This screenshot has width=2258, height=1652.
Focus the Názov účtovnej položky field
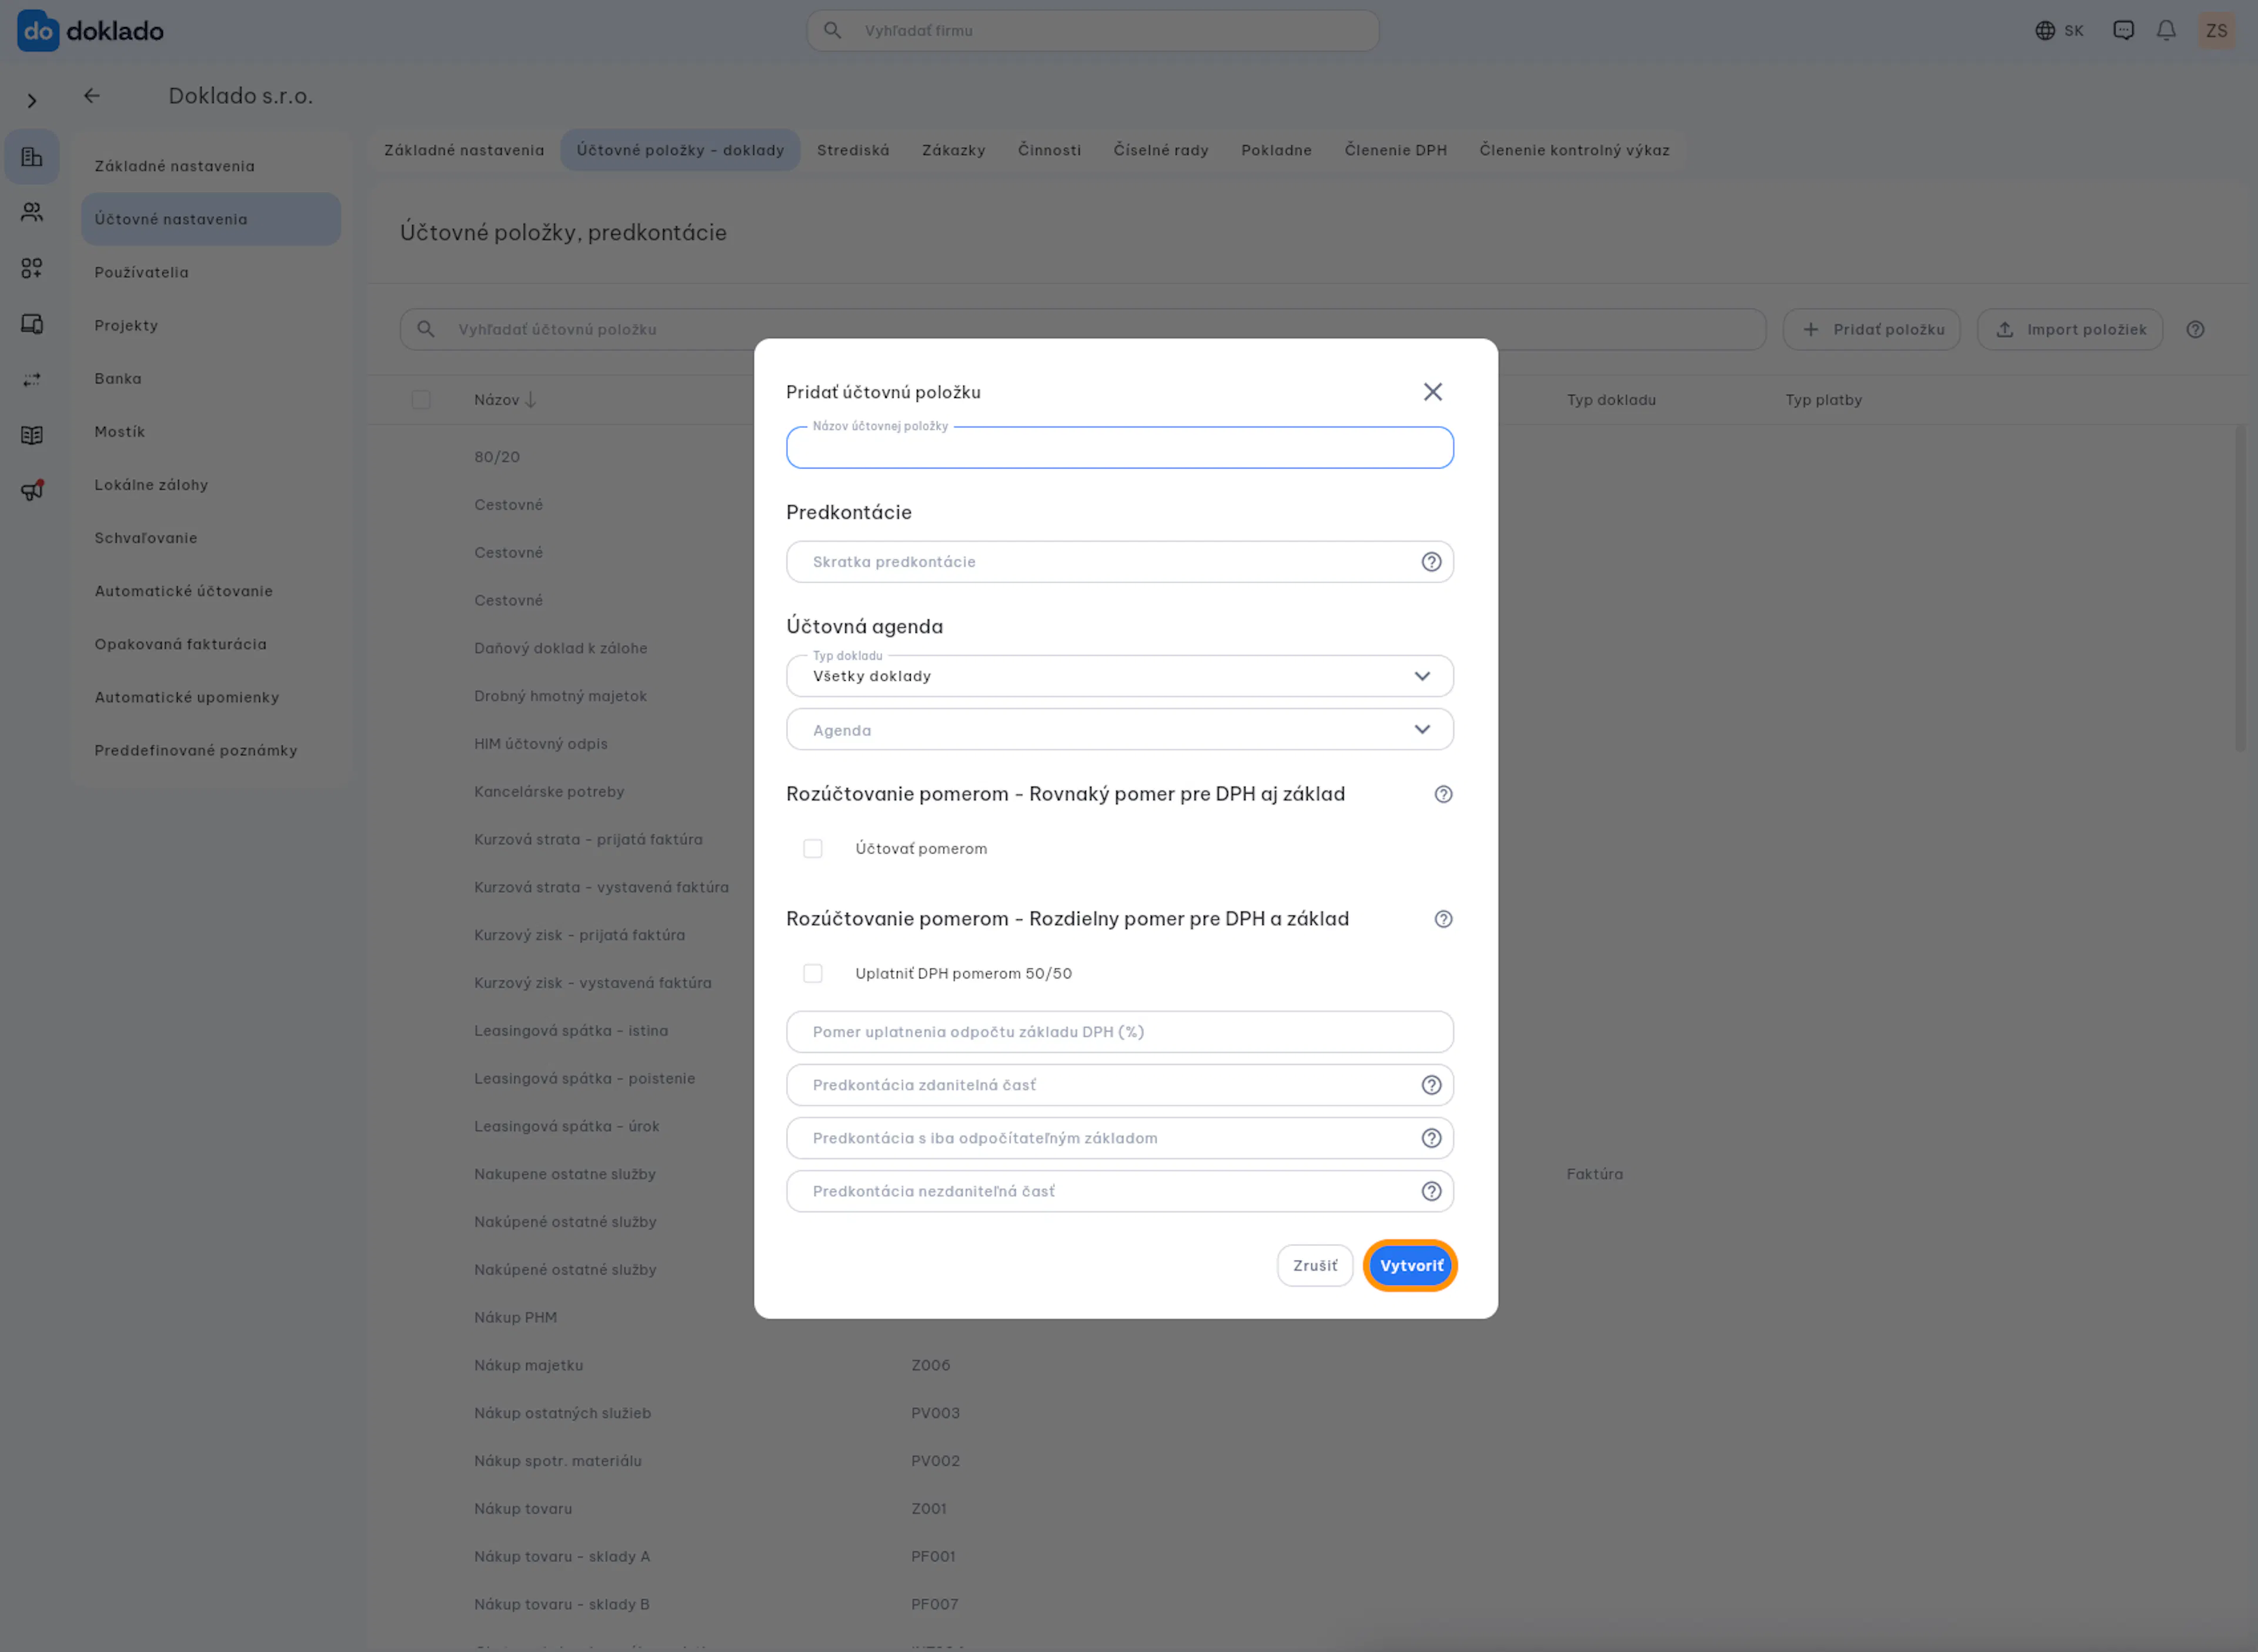[x=1119, y=448]
